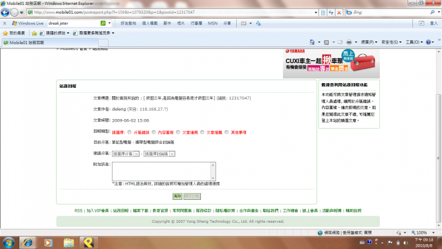
Task: Open the 建議的網站 suggested sites dropdown
Action: (x=55, y=33)
